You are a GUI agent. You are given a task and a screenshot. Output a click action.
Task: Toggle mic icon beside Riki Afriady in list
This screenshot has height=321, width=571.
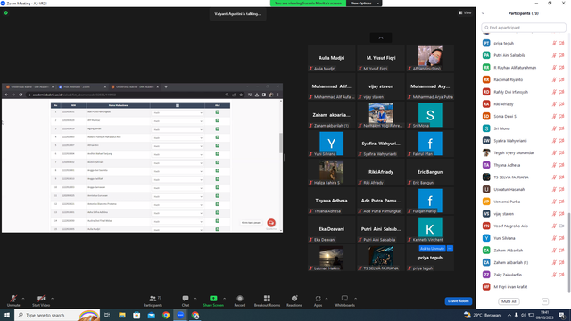point(554,104)
